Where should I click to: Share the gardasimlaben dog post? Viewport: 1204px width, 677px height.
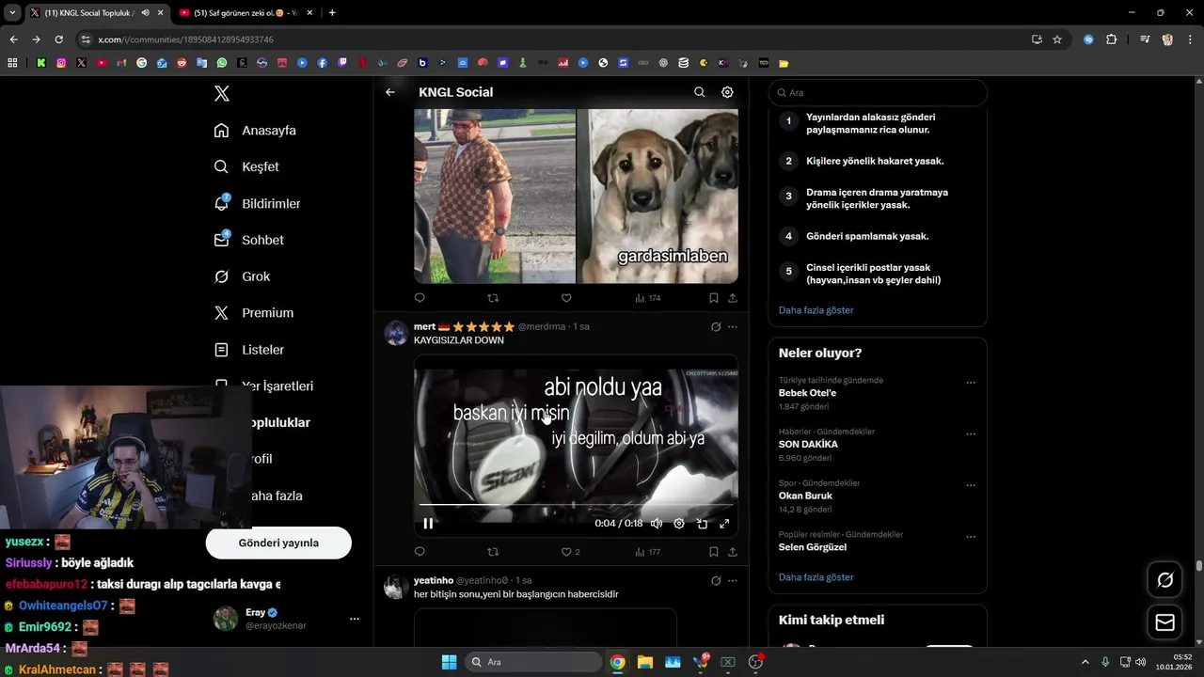(x=733, y=298)
